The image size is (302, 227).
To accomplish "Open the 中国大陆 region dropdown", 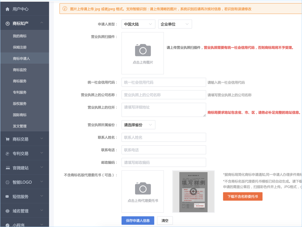I will [x=138, y=24].
